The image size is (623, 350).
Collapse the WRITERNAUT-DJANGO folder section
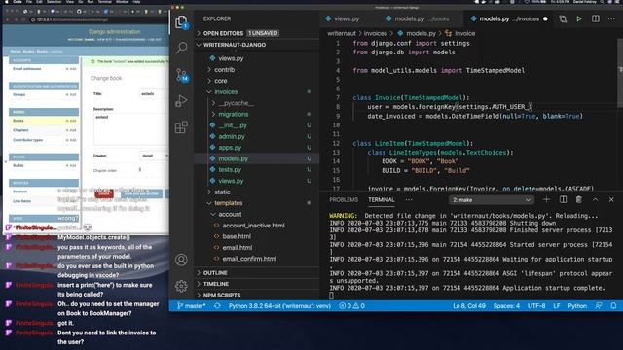tap(257, 45)
